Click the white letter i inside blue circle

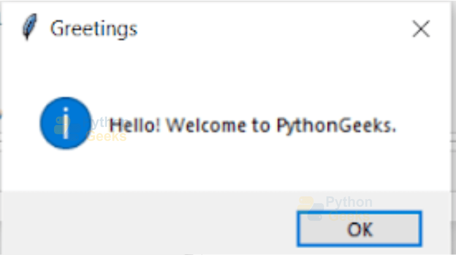(66, 123)
